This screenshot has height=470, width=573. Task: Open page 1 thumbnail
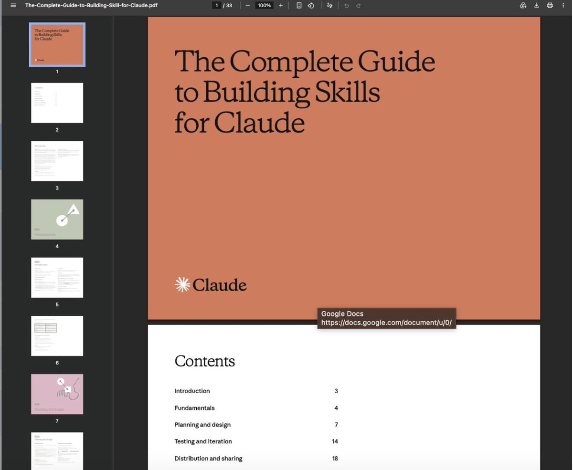tap(57, 44)
